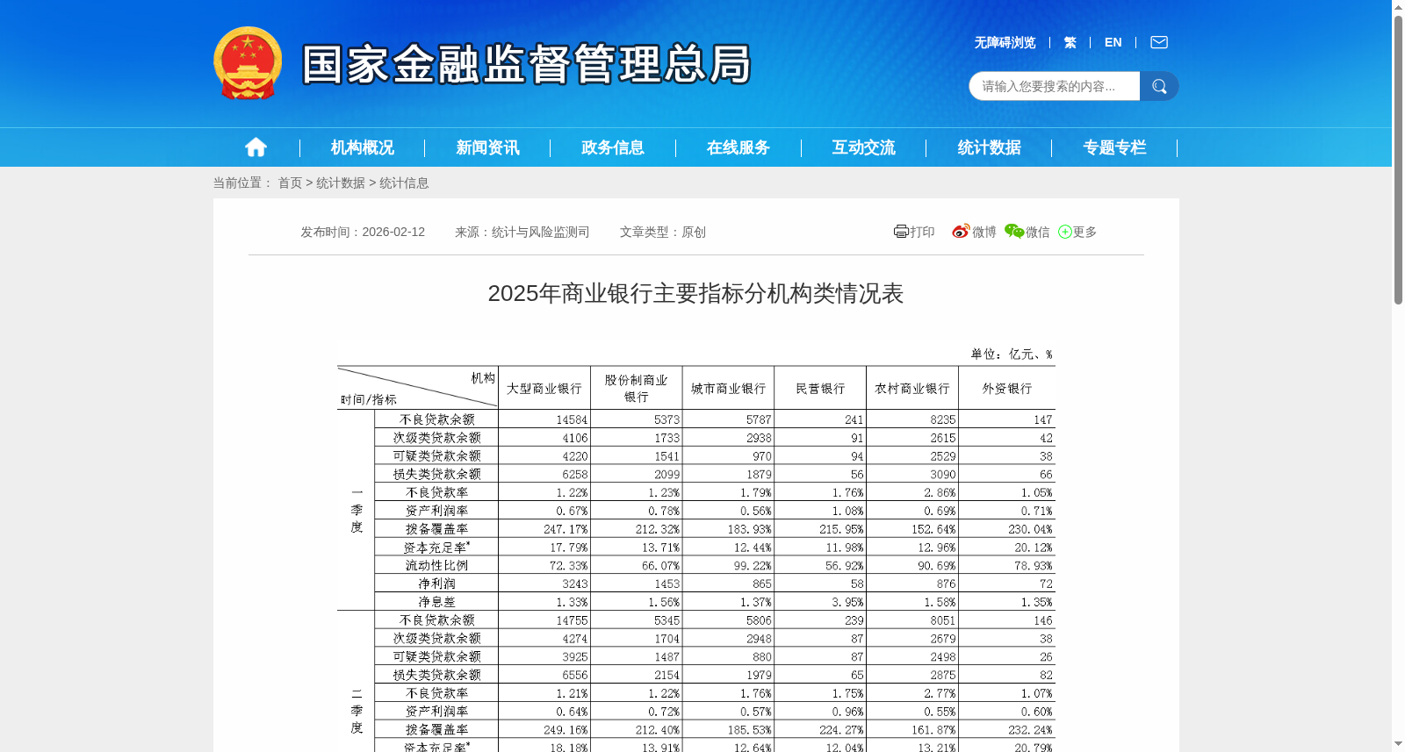Open 机构概况 menu
Viewport: 1405px width, 752px height.
click(362, 147)
